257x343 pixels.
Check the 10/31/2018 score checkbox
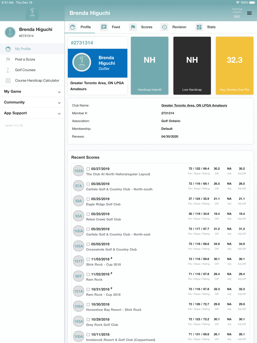tap(88, 290)
